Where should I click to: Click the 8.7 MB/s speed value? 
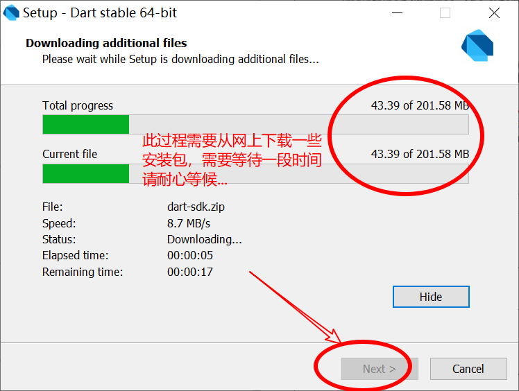point(189,223)
